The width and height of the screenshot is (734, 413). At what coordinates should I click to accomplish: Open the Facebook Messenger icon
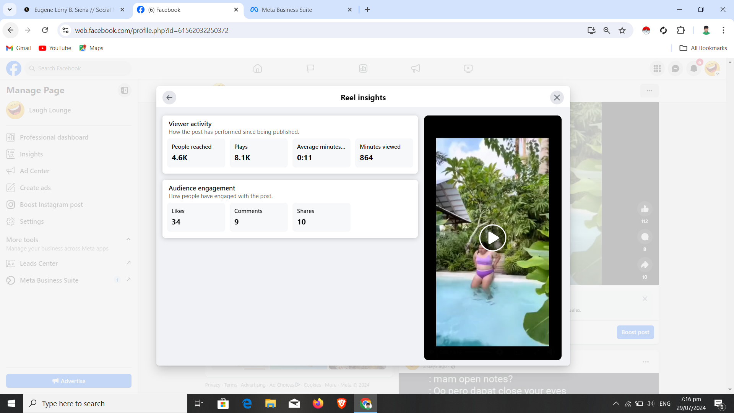pyautogui.click(x=676, y=68)
